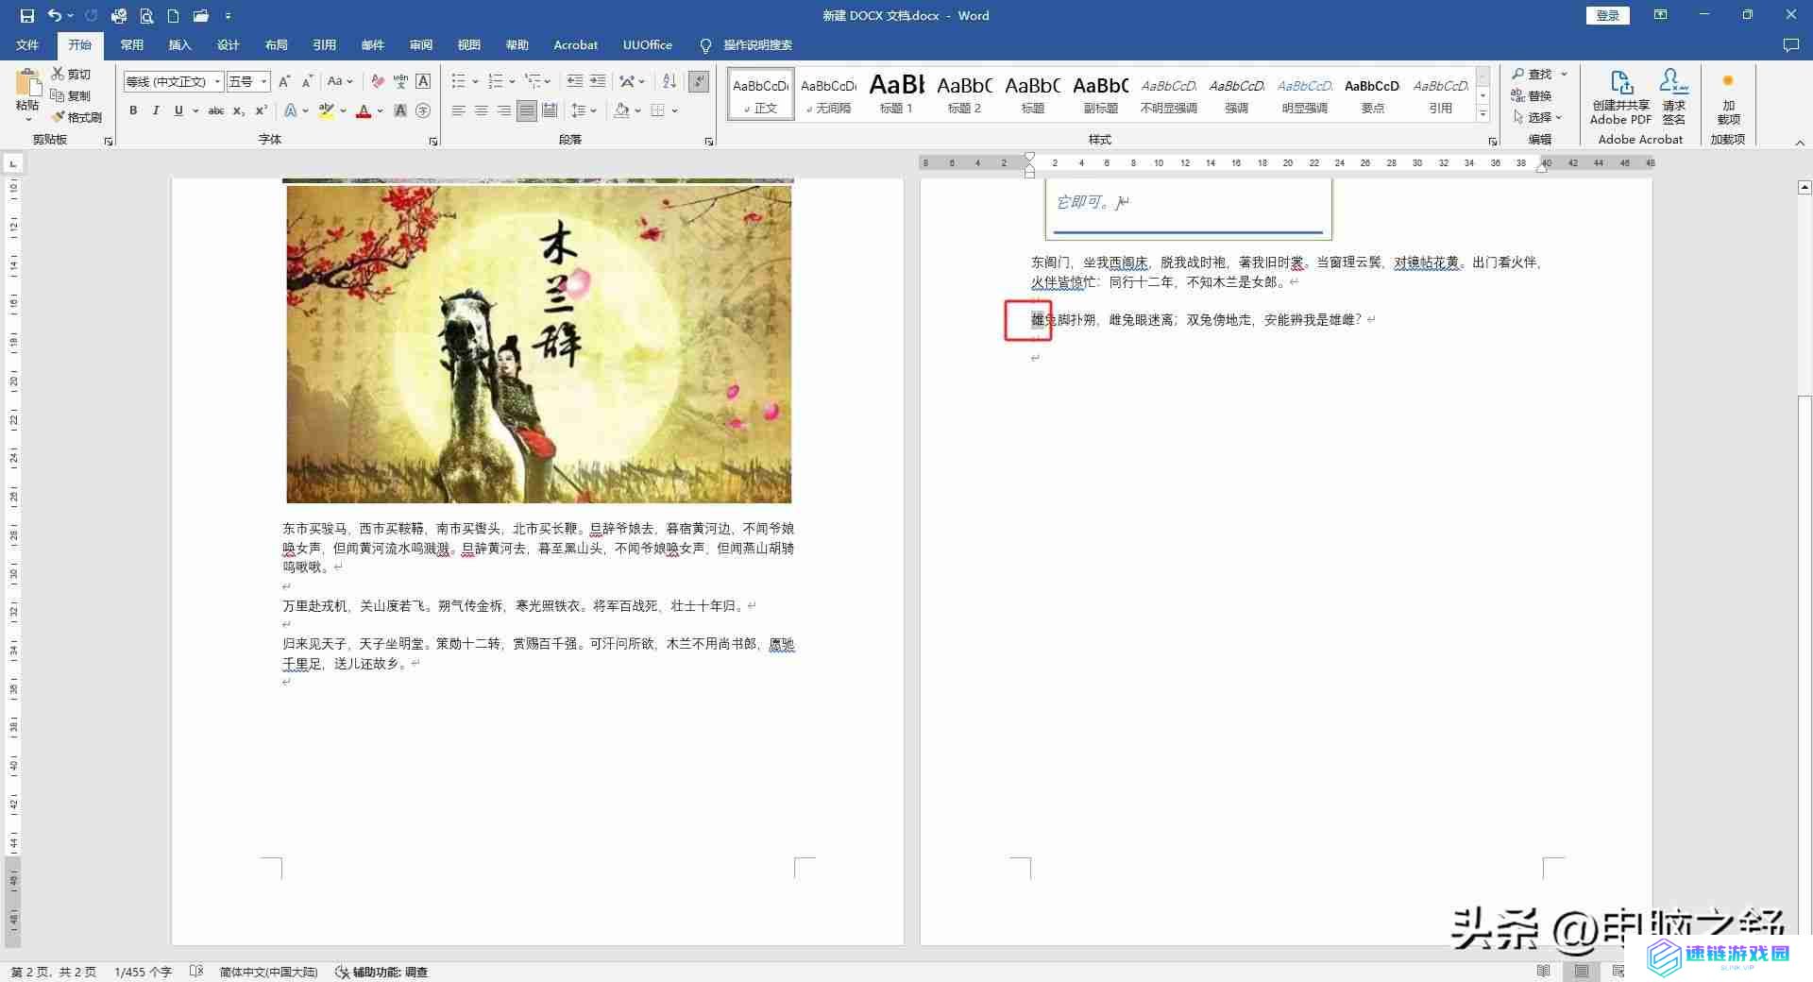Clear all formatting eraser icon
The height and width of the screenshot is (982, 1813).
(x=378, y=81)
